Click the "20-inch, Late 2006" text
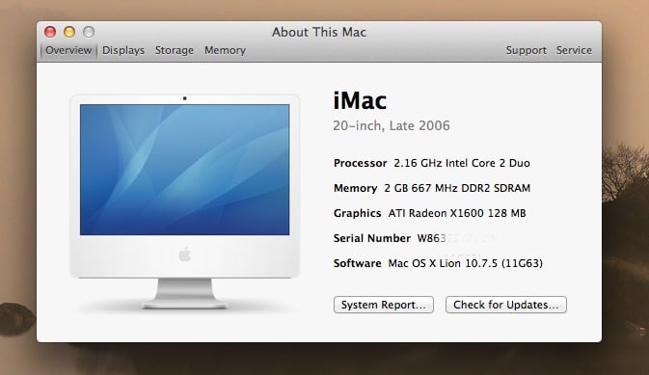Viewport: 649px width, 375px height. pos(392,125)
